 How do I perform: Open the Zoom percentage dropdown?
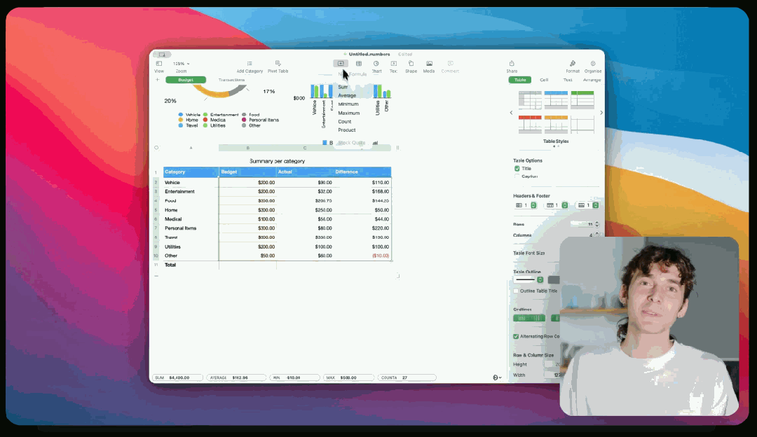(181, 64)
